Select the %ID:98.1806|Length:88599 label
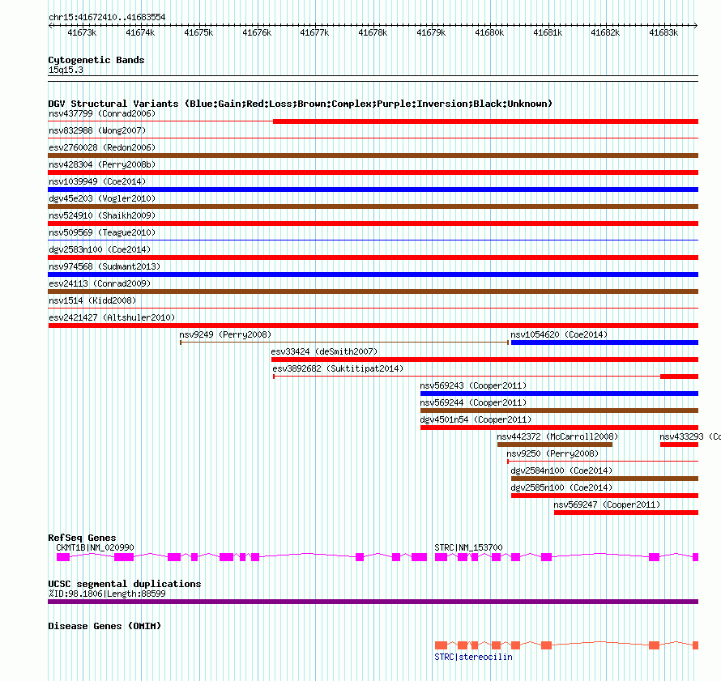The image size is (721, 681). coord(107,594)
